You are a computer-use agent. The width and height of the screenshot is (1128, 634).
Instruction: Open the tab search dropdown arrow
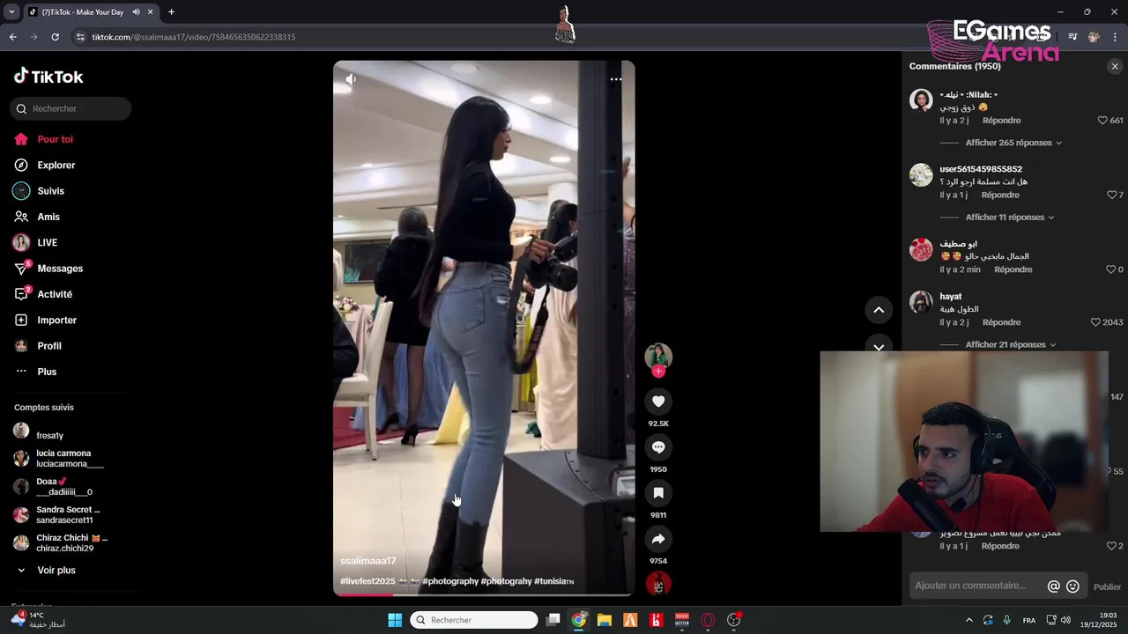pos(11,12)
